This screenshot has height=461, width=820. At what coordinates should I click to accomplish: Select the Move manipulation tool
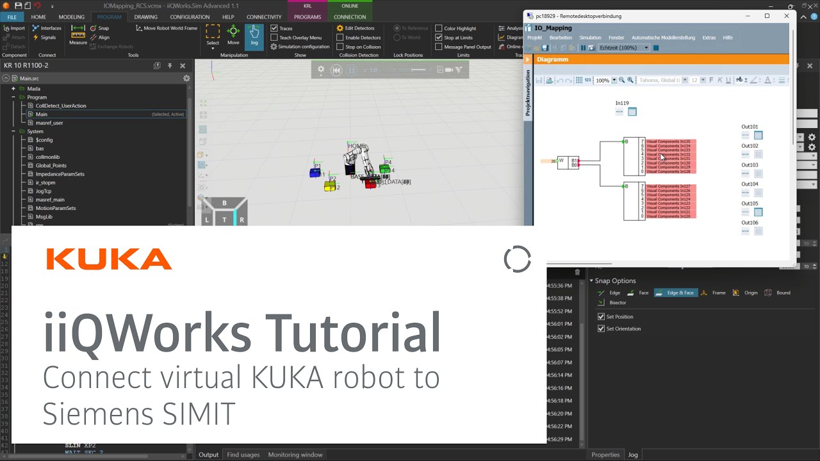pos(233,35)
